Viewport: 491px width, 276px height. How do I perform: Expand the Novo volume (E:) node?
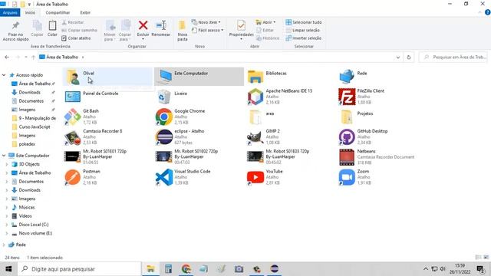(7, 233)
